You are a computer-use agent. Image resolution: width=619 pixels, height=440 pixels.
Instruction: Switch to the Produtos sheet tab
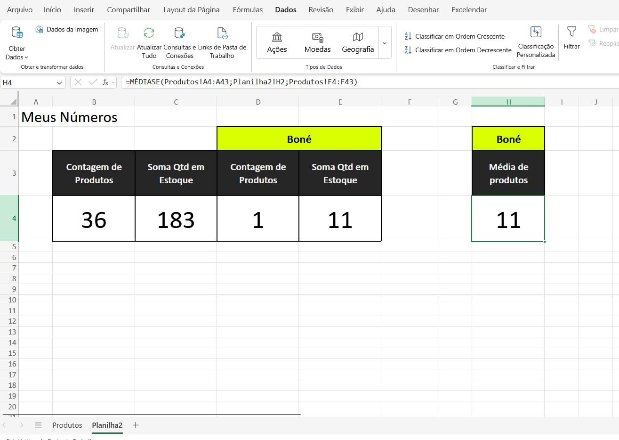click(67, 425)
